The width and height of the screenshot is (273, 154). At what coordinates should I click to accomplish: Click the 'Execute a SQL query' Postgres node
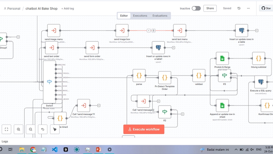[260, 82]
